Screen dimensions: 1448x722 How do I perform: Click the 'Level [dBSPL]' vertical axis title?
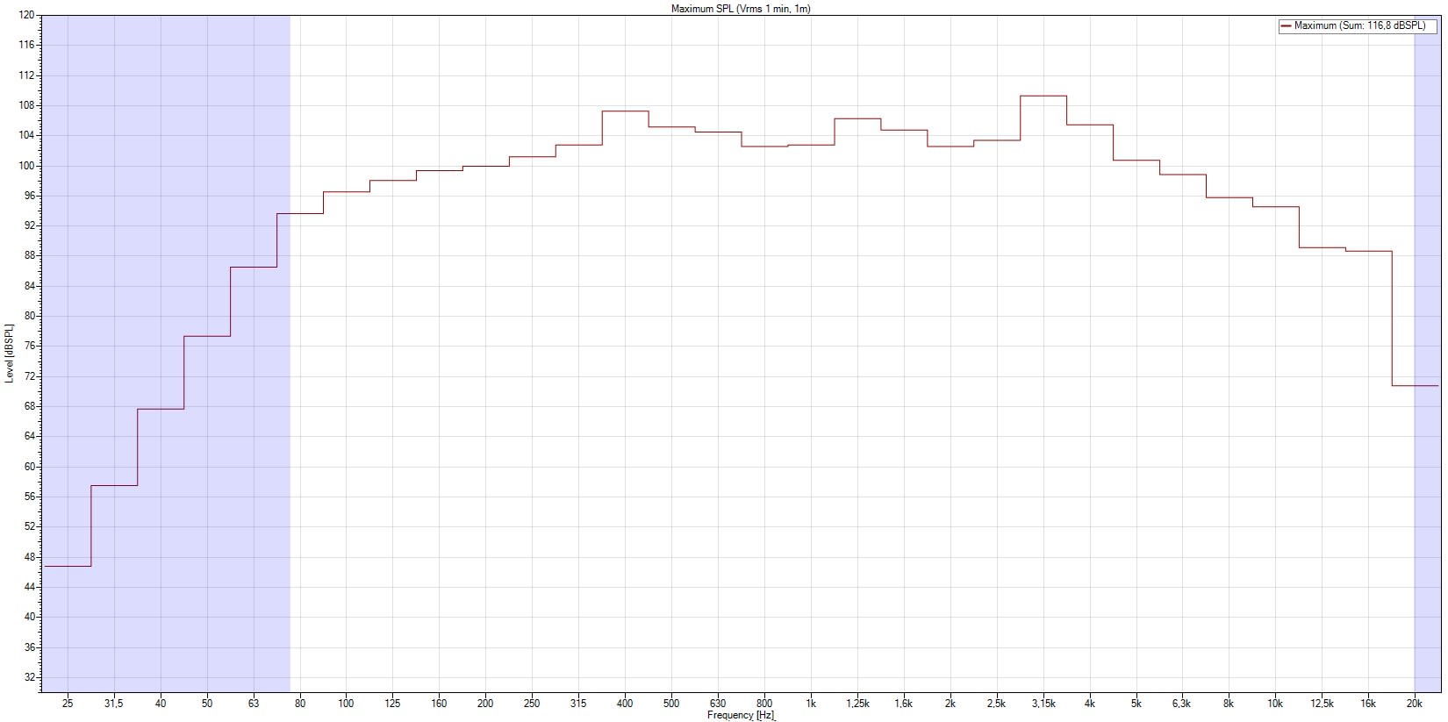click(9, 354)
